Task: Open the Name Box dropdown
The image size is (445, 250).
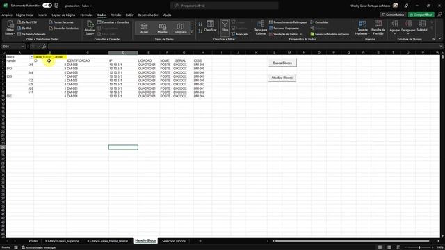Action: [23, 47]
